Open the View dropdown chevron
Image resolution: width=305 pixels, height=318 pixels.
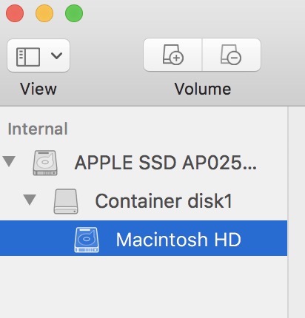pos(57,55)
